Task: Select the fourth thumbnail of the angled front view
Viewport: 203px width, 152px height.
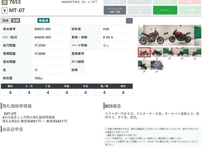Action: 182,52
